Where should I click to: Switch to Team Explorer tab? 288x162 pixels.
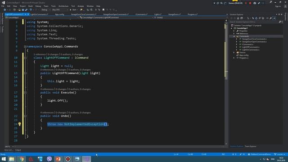click(x=251, y=146)
